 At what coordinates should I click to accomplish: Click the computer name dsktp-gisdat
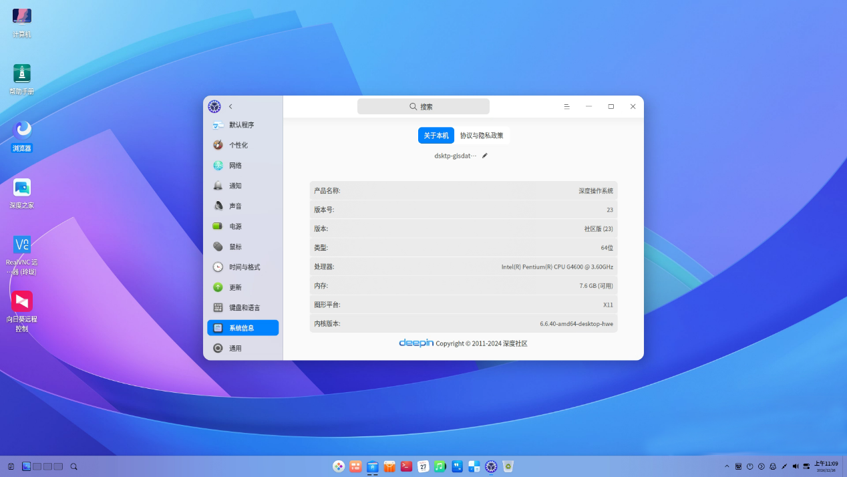(x=456, y=156)
